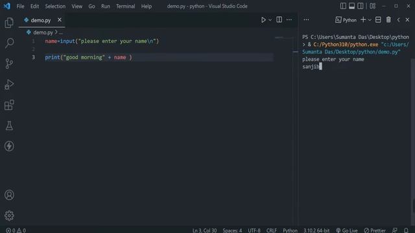
Task: Select language mode Python in status bar
Action: (x=290, y=230)
